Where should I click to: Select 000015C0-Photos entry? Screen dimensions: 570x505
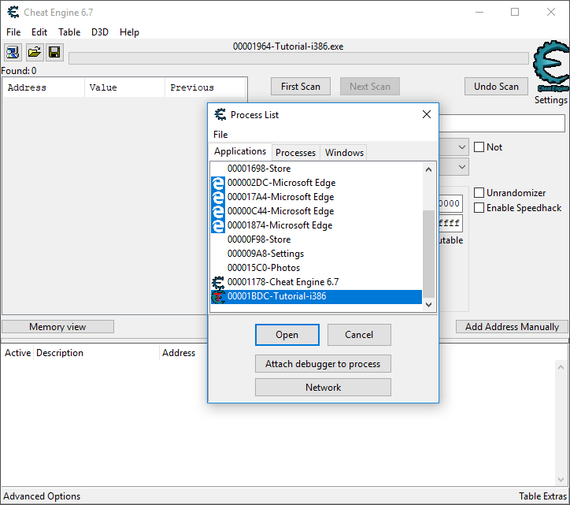tap(316, 268)
